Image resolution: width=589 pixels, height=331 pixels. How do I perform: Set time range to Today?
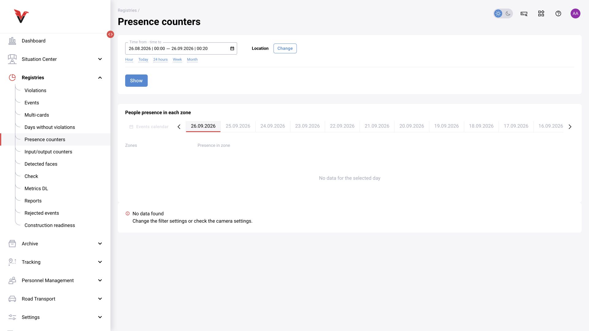(143, 59)
